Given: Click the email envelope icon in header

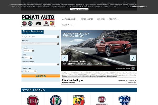Looking at the screenshot, I should [x=95, y=3].
